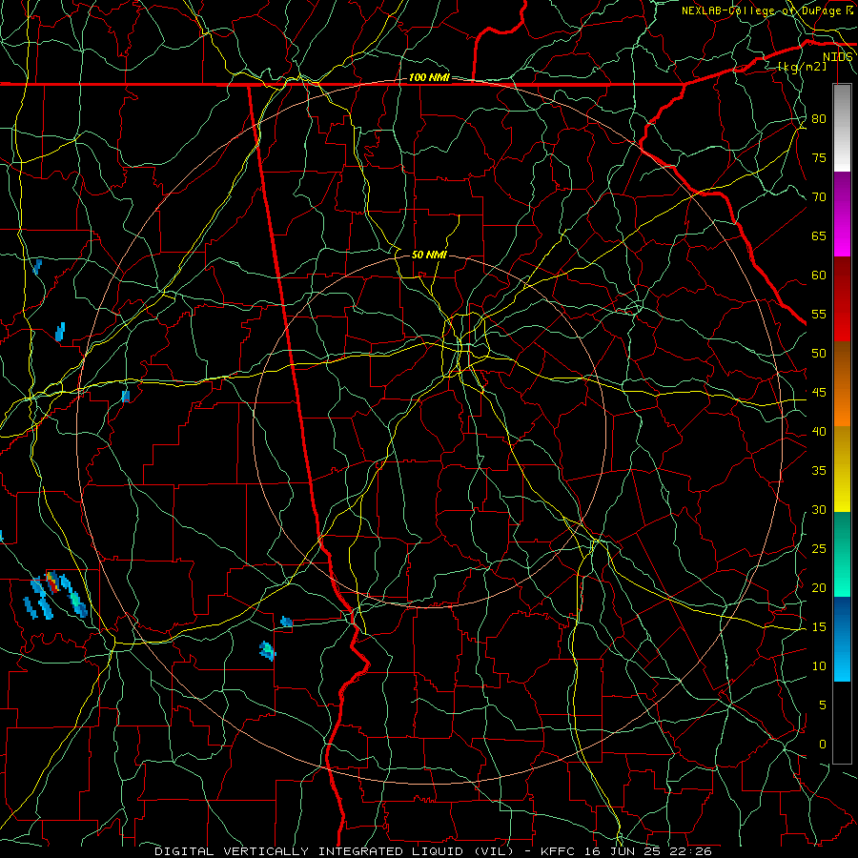Click the 55 value on the VIL scale
Image resolution: width=858 pixels, height=858 pixels.
point(819,315)
